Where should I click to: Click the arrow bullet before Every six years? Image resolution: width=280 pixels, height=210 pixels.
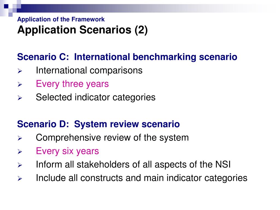20,151
